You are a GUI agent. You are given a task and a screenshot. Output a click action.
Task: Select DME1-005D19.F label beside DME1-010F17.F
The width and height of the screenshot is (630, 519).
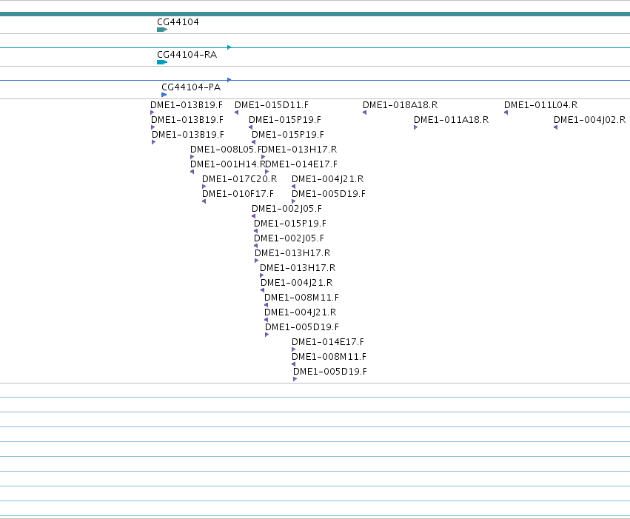(x=329, y=195)
